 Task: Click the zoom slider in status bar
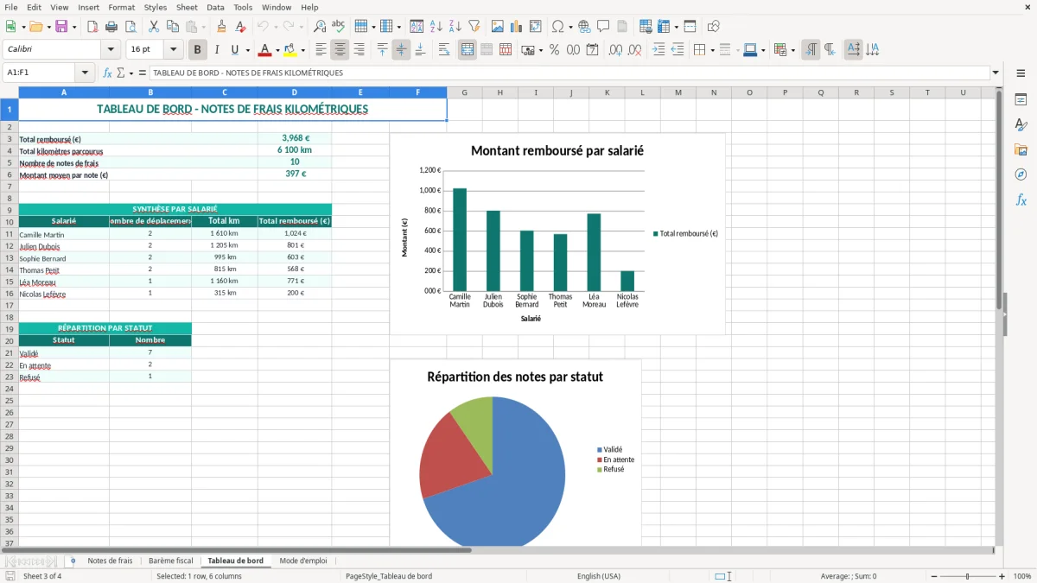click(x=968, y=576)
